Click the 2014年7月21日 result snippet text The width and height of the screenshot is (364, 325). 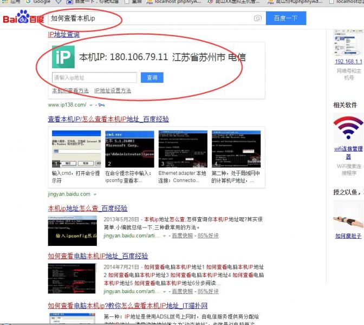point(184,275)
